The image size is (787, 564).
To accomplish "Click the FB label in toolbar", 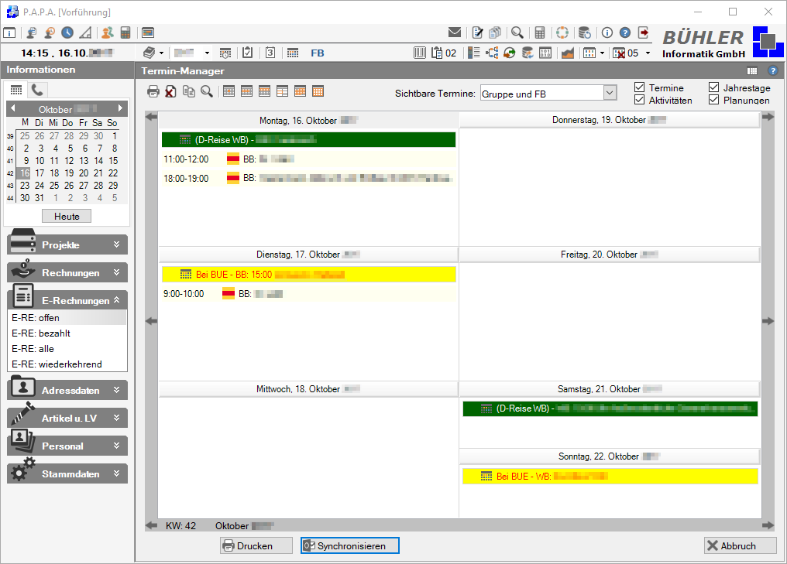I will point(318,53).
